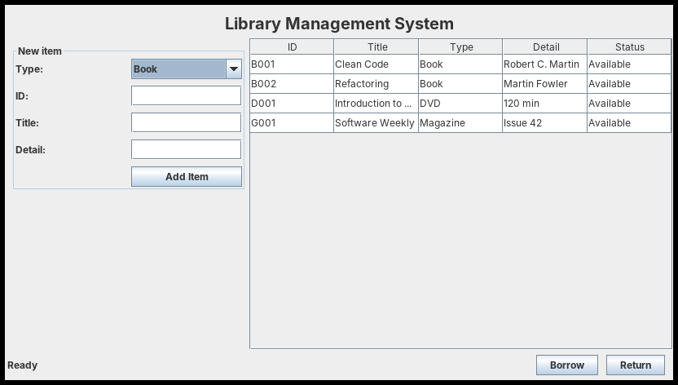
Task: Focus the Title text field
Action: 186,122
